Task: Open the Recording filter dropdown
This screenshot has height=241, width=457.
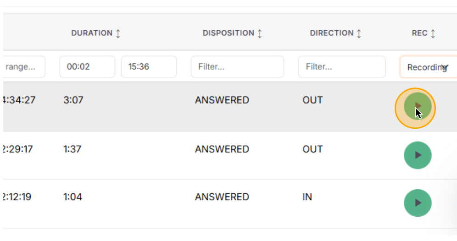Action: pos(427,67)
